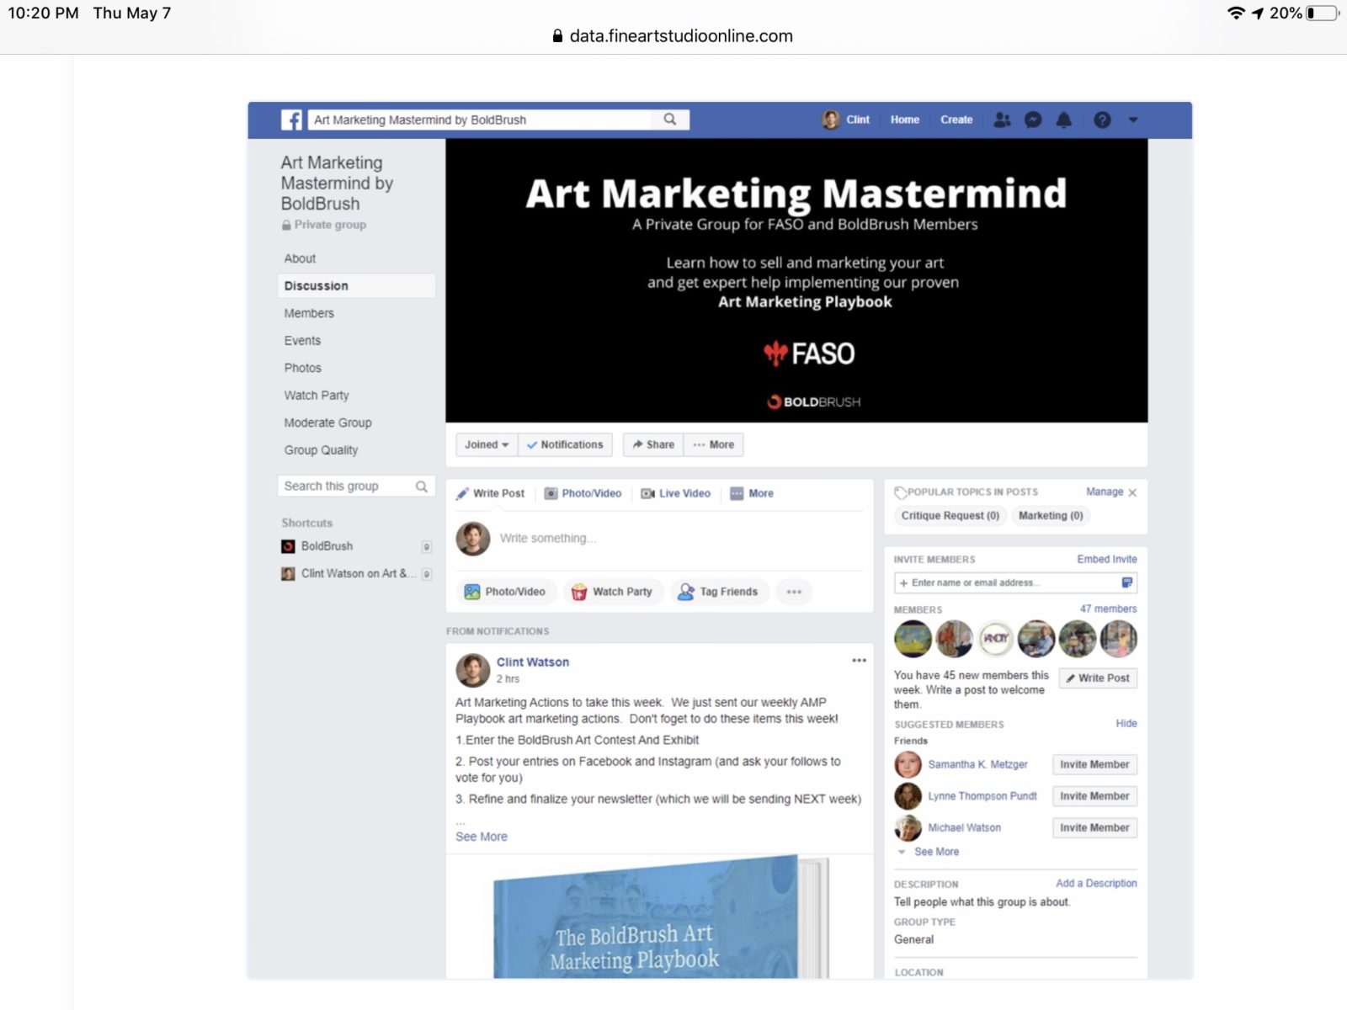
Task: Open Watch Party in sidebar
Action: coord(317,395)
